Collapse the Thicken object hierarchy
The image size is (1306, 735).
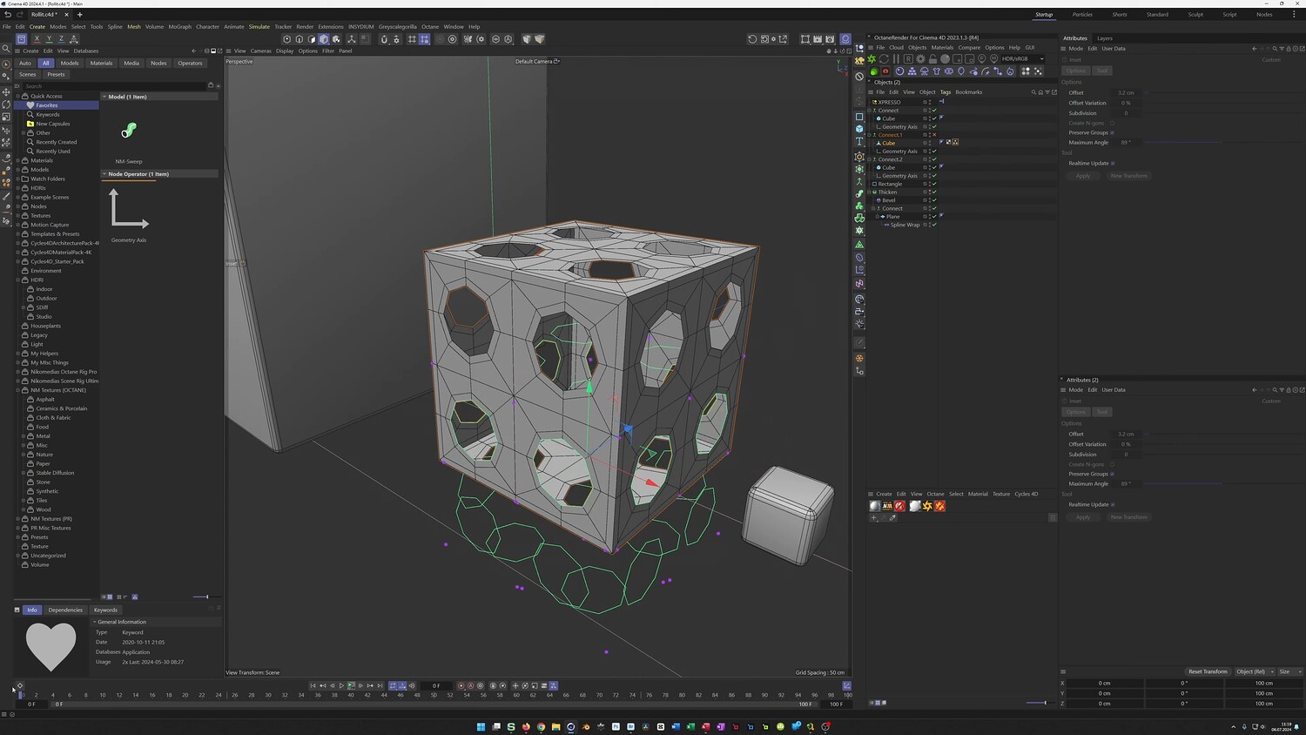click(x=871, y=192)
